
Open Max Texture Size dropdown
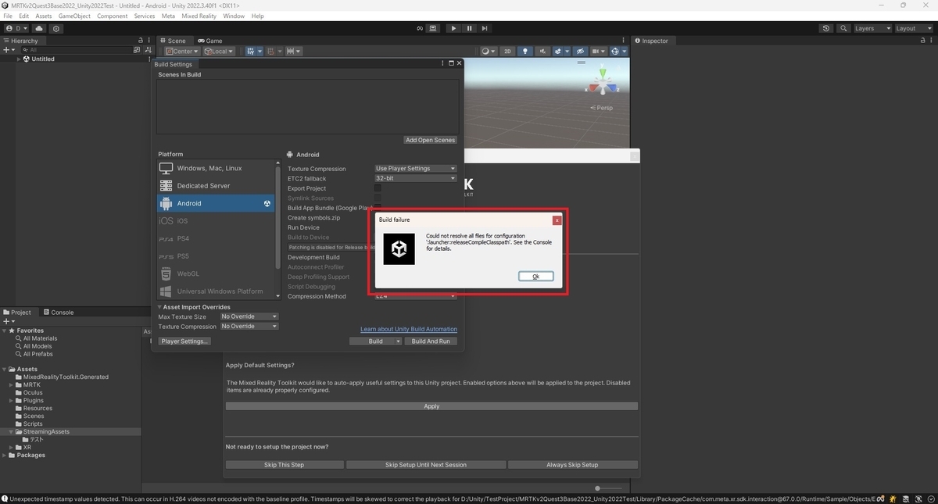249,316
